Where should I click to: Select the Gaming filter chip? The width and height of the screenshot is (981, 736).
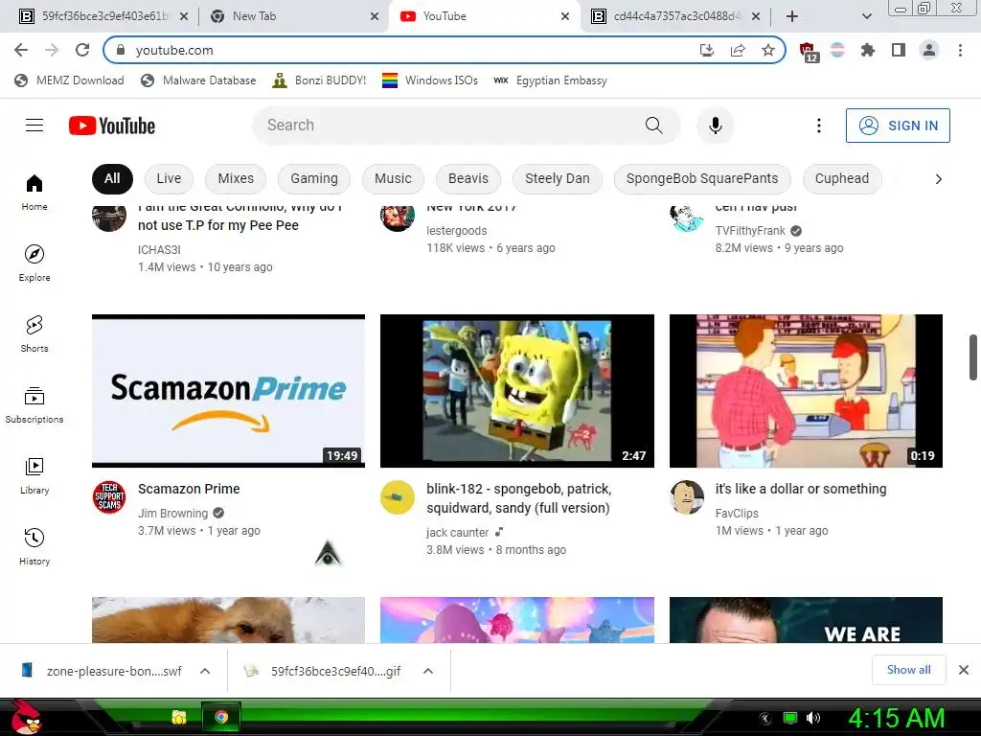pyautogui.click(x=314, y=179)
